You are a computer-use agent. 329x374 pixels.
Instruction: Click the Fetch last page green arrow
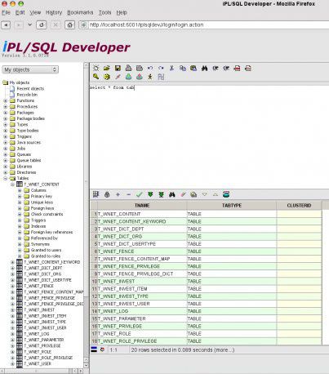click(161, 194)
